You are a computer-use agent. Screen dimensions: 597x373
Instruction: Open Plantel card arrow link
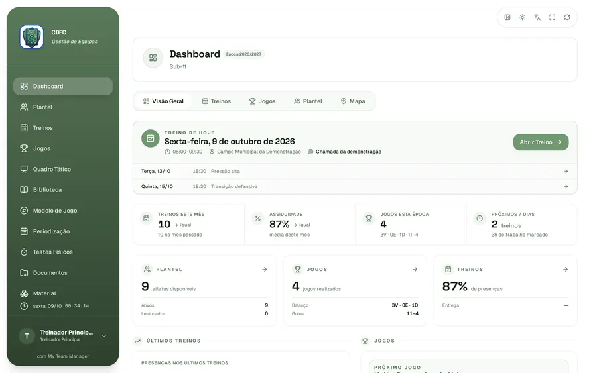(265, 269)
